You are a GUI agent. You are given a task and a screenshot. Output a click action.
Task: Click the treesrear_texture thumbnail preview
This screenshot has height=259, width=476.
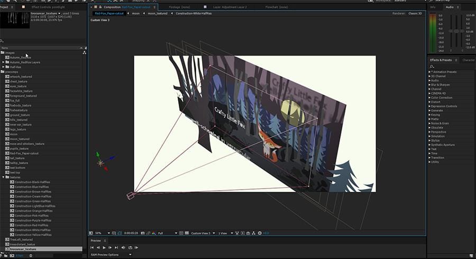coord(15,20)
